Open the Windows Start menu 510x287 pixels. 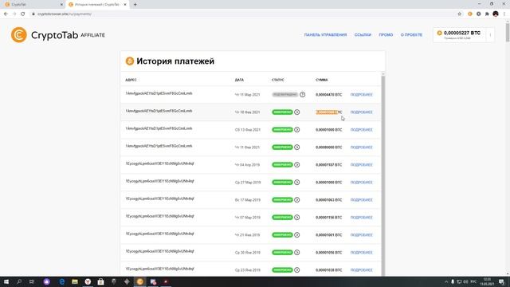tap(6, 281)
